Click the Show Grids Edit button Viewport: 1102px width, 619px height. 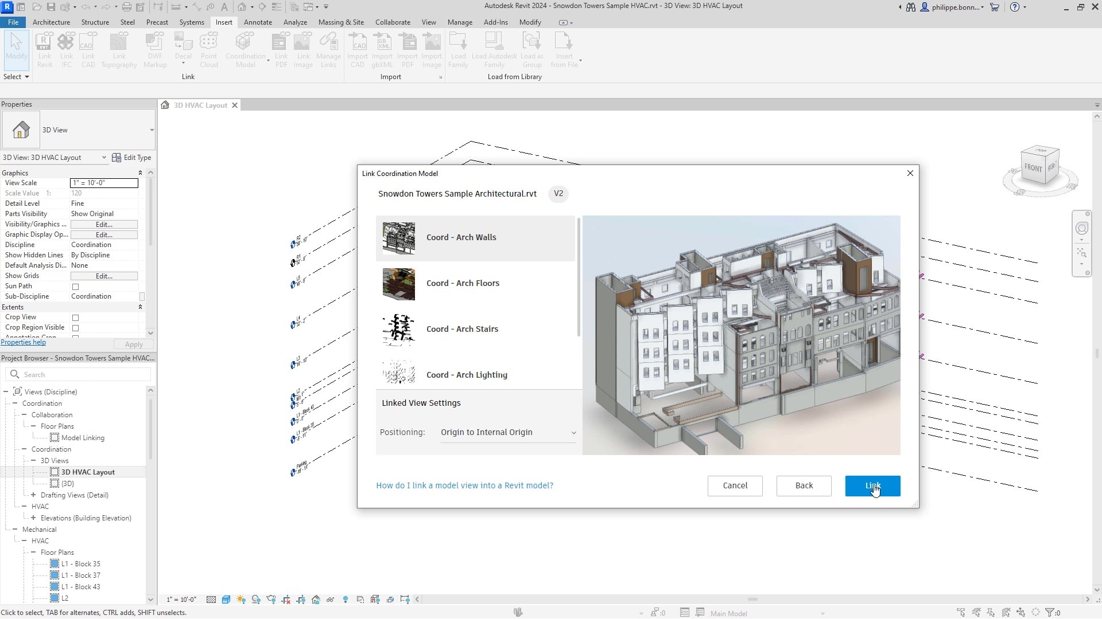tap(104, 276)
